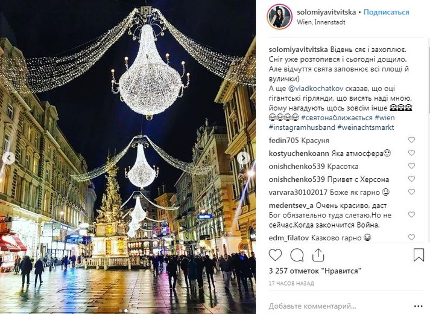The width and height of the screenshot is (430, 314).
Task: Open solomiyavitvitska profile avatar
Action: tap(279, 17)
